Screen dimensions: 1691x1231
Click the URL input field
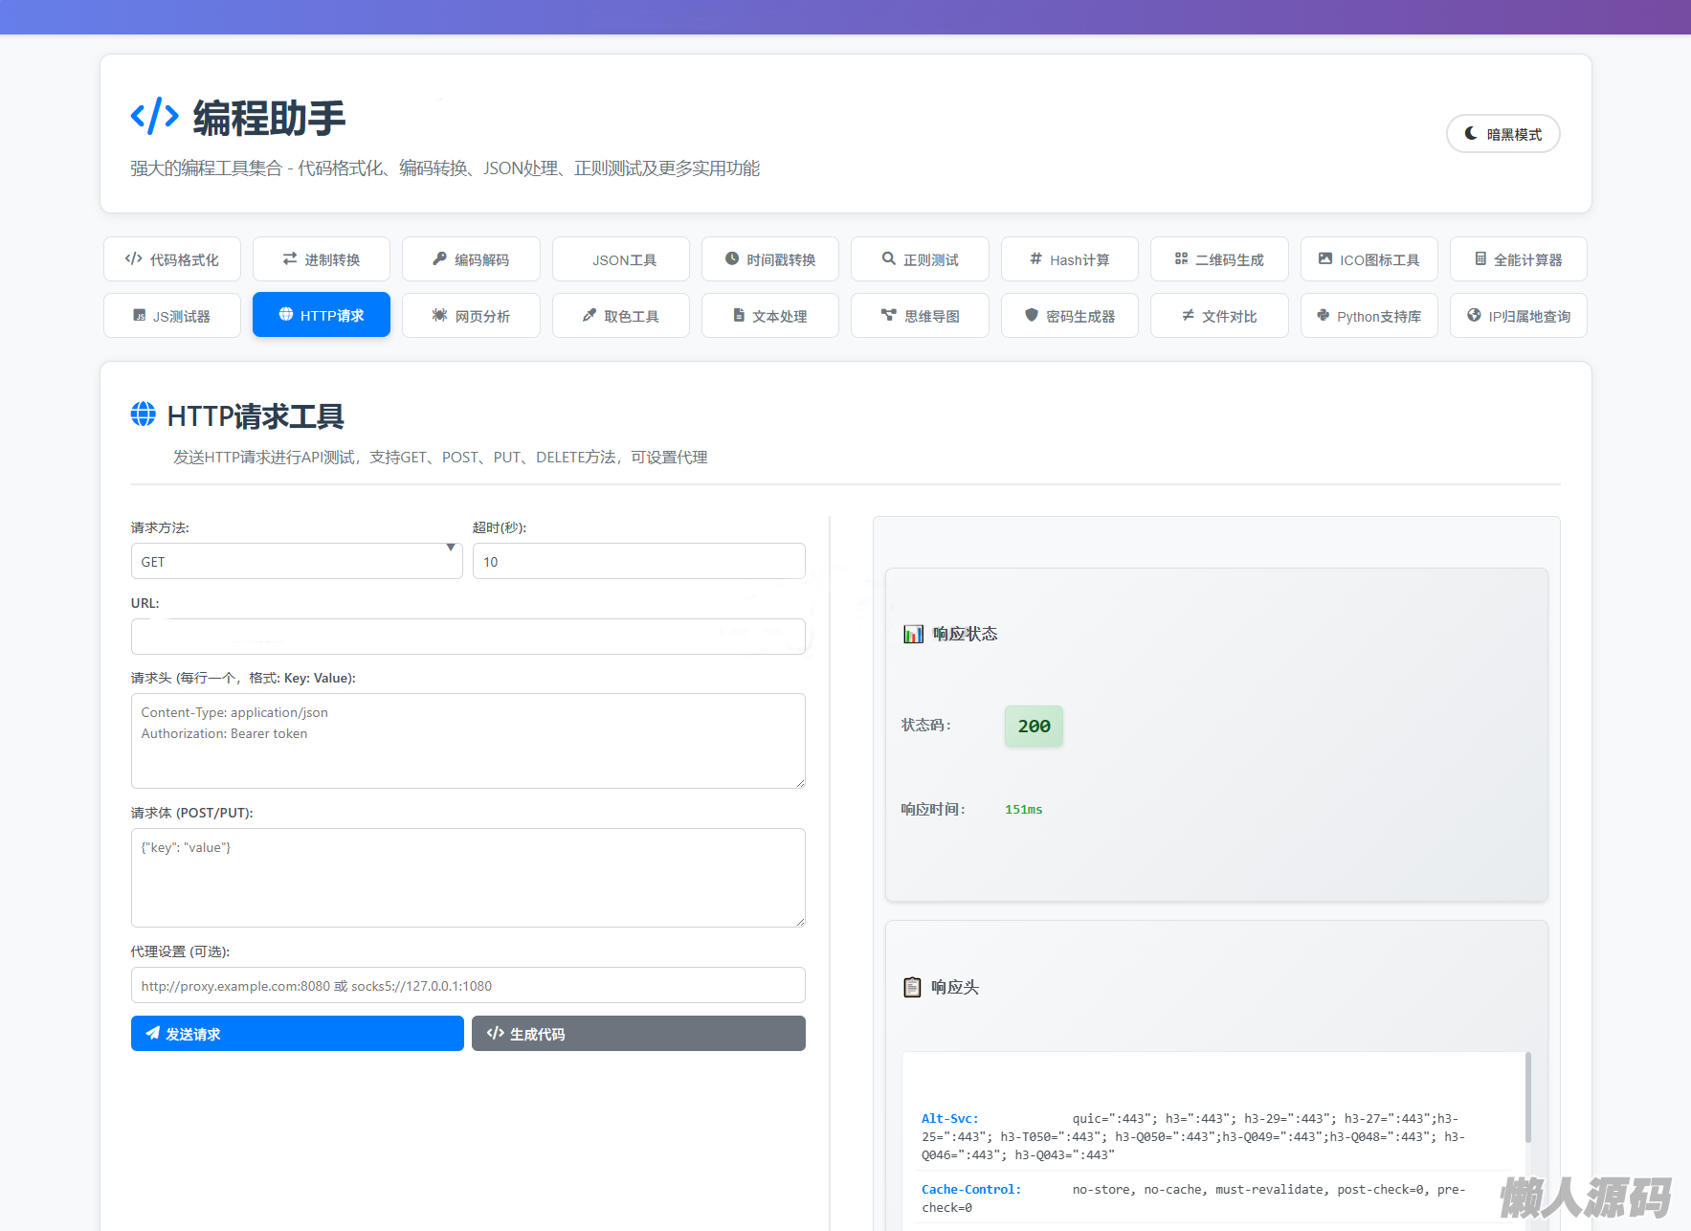point(468,637)
